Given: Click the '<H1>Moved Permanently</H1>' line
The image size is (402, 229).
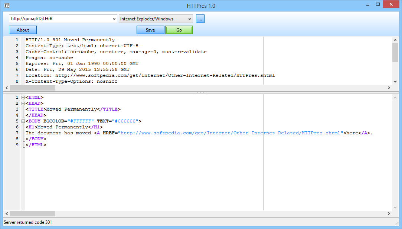Looking at the screenshot, I should pyautogui.click(x=64, y=127).
